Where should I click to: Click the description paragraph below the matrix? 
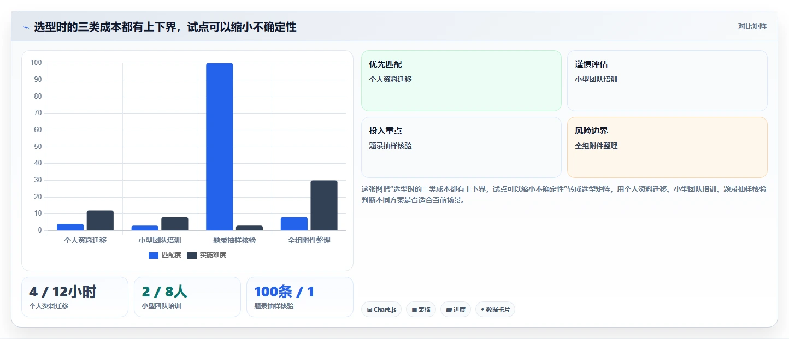[564, 194]
